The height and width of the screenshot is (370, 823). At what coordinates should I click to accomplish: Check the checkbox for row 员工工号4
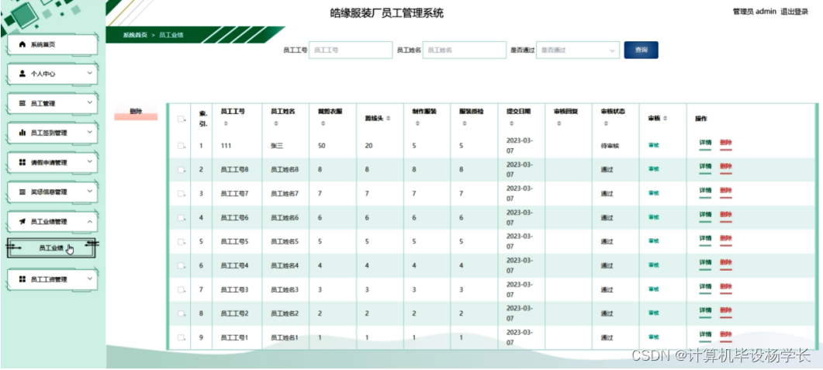tap(181, 265)
